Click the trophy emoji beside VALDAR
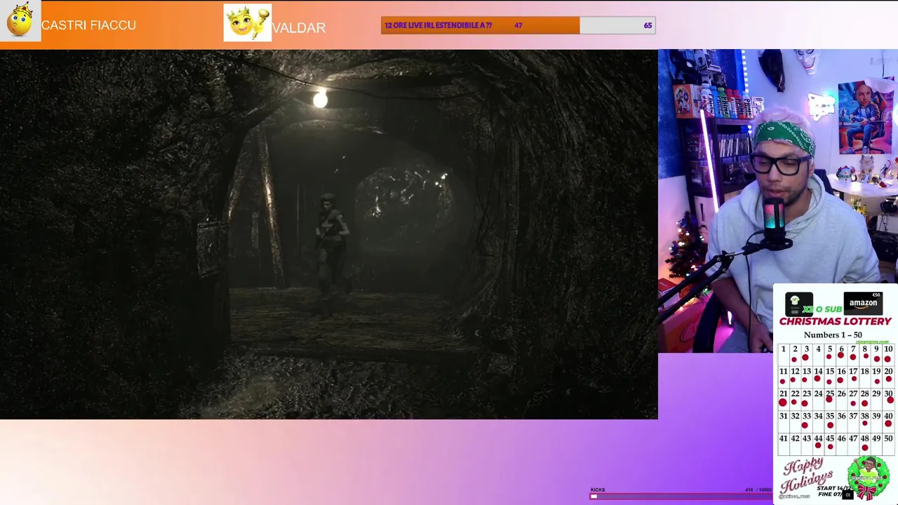Screen dimensions: 898x505 [248, 23]
